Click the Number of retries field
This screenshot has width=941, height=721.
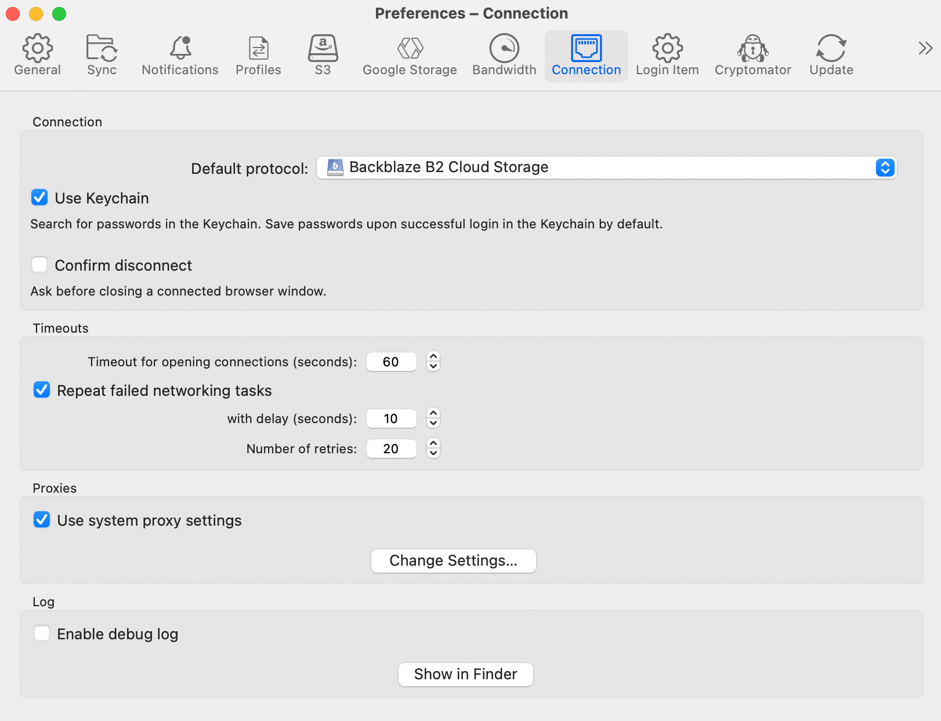(392, 449)
